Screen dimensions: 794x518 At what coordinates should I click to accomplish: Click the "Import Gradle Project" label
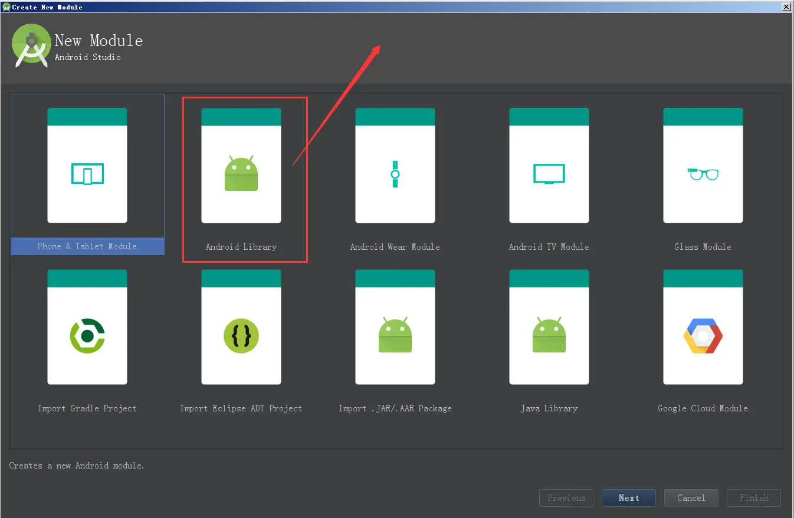(x=87, y=408)
